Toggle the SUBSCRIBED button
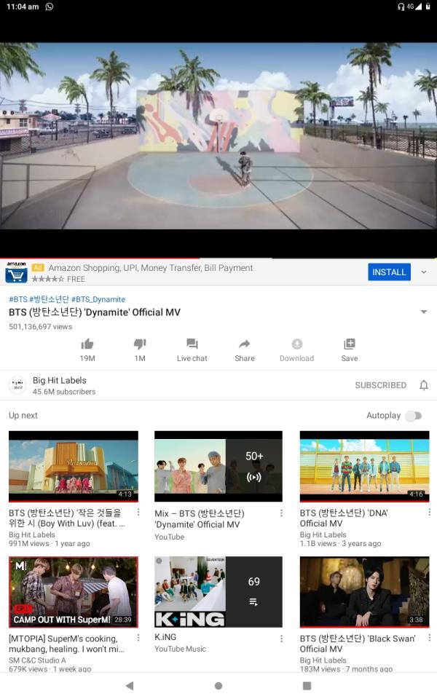This screenshot has width=437, height=699. click(381, 385)
